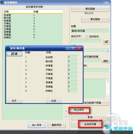133x134 pixels.
Task: Maximize the 雷电2修改器 window
Action: [x=73, y=48]
